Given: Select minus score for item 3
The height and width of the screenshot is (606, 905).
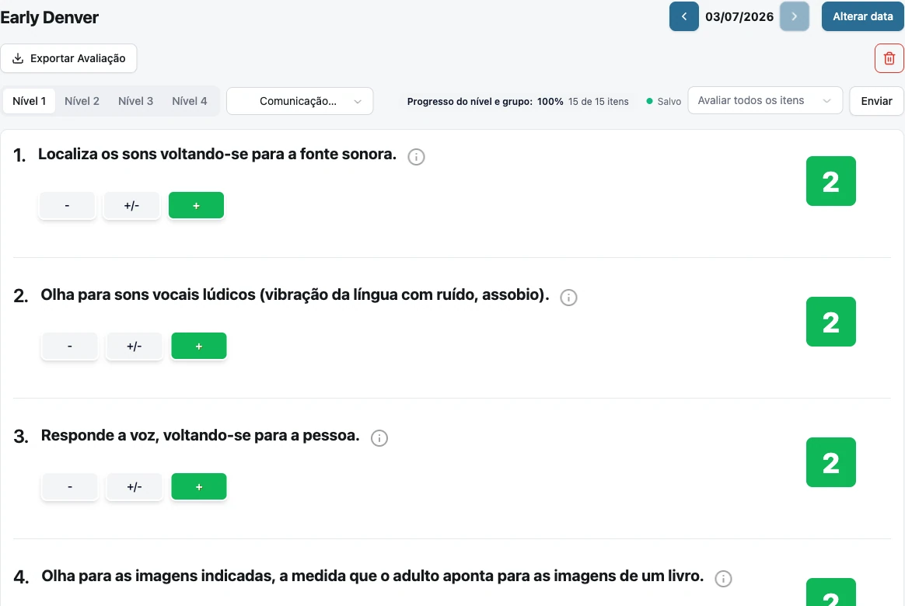Looking at the screenshot, I should coord(70,486).
